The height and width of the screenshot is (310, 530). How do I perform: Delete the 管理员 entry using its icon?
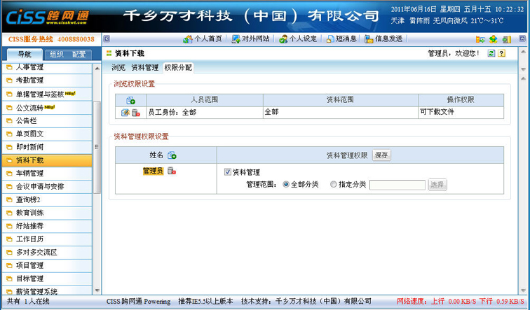coord(172,171)
